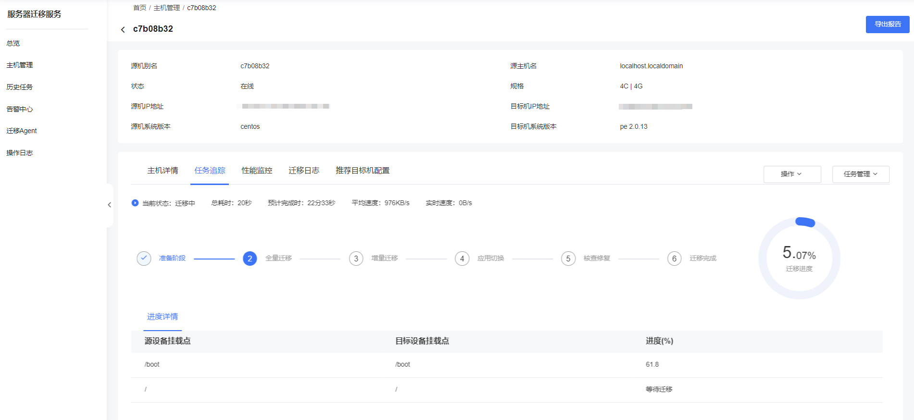This screenshot has height=420, width=914.
Task: Expand the 任务管理 dropdown
Action: point(860,174)
